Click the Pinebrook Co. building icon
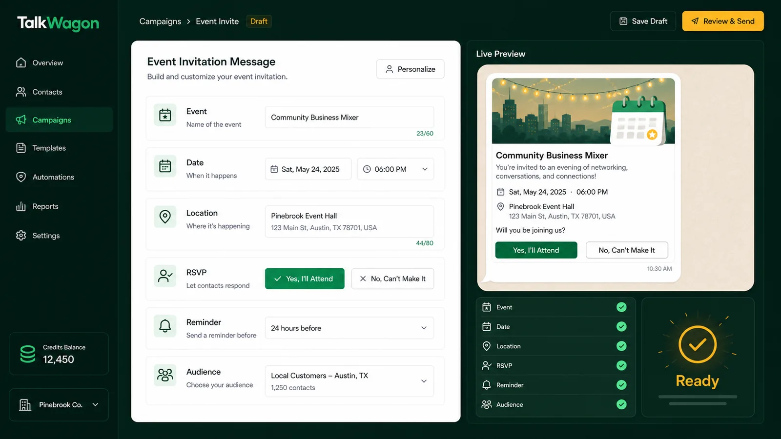Image resolution: width=781 pixels, height=439 pixels. 25,405
